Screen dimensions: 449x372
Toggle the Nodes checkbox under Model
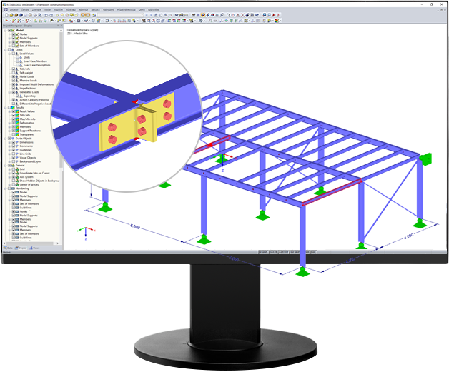pyautogui.click(x=15, y=34)
